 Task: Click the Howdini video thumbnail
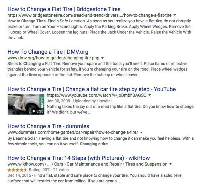click(x=26, y=104)
